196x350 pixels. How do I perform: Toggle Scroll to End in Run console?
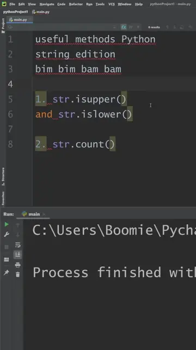pyautogui.click(x=18, y=255)
